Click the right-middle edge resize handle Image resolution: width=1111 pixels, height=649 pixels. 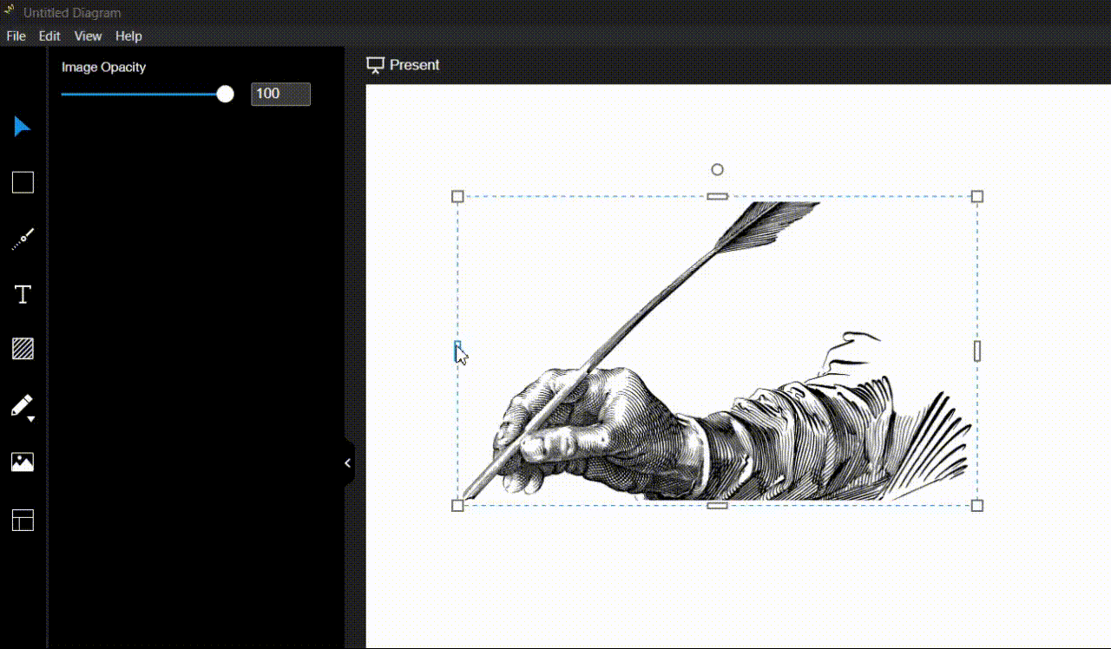976,351
